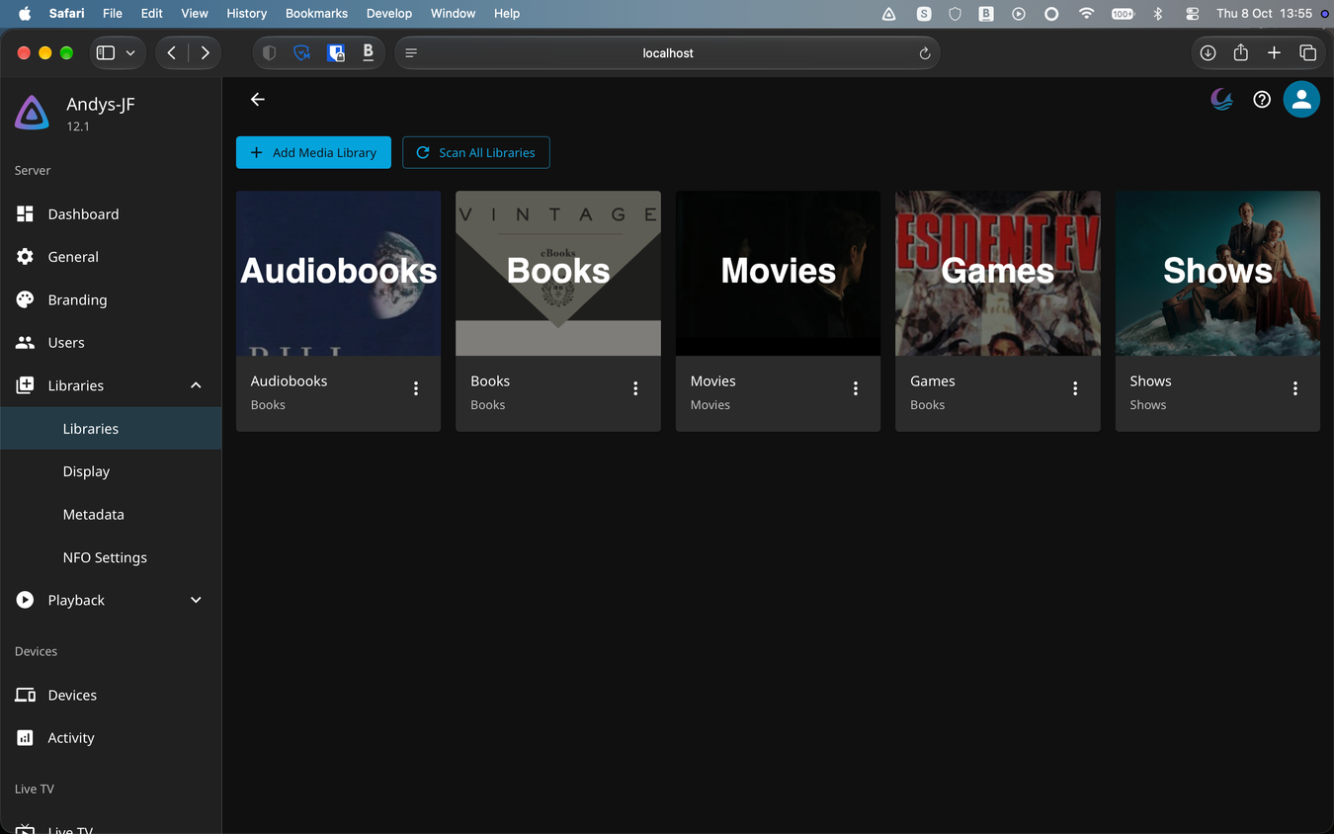Click the Games library cover image
Viewport: 1334px width, 834px height.
(x=998, y=274)
